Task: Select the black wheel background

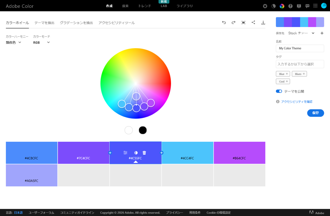Action: pos(143,130)
